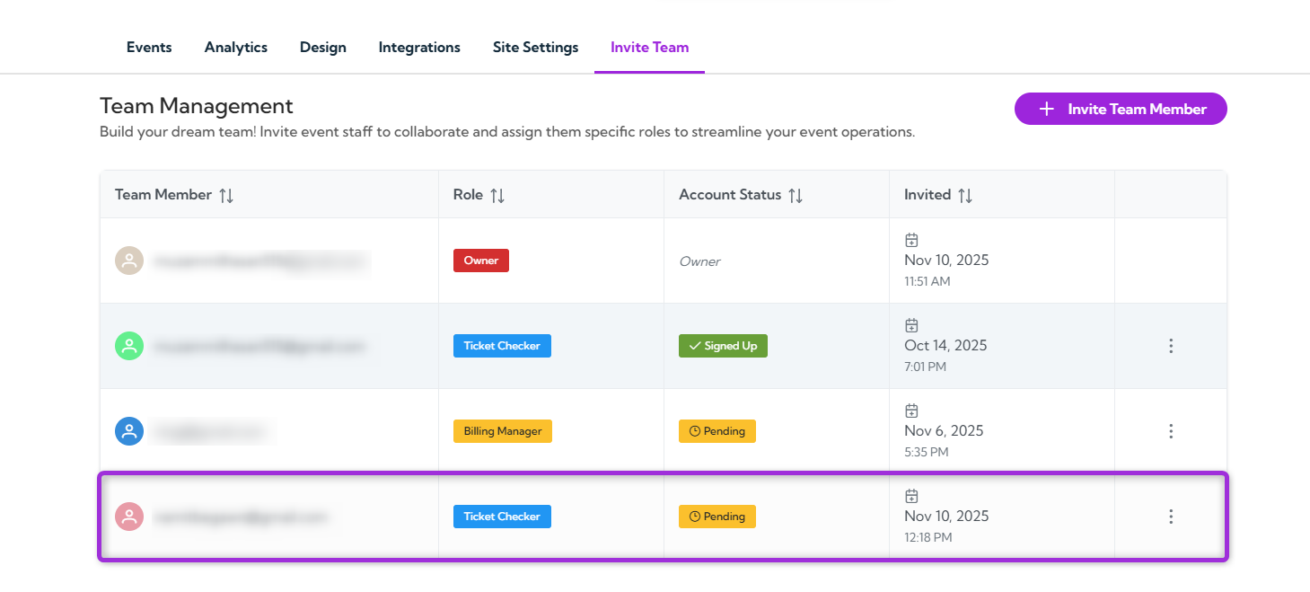Click the yellow Billing Manager role badge
The width and height of the screenshot is (1310, 592).
(503, 431)
